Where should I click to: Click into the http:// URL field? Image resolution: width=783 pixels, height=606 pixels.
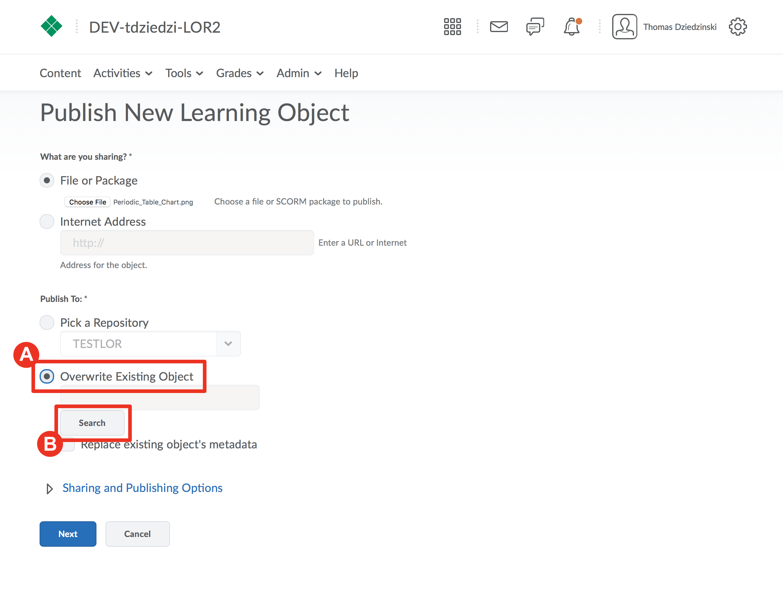pyautogui.click(x=187, y=243)
